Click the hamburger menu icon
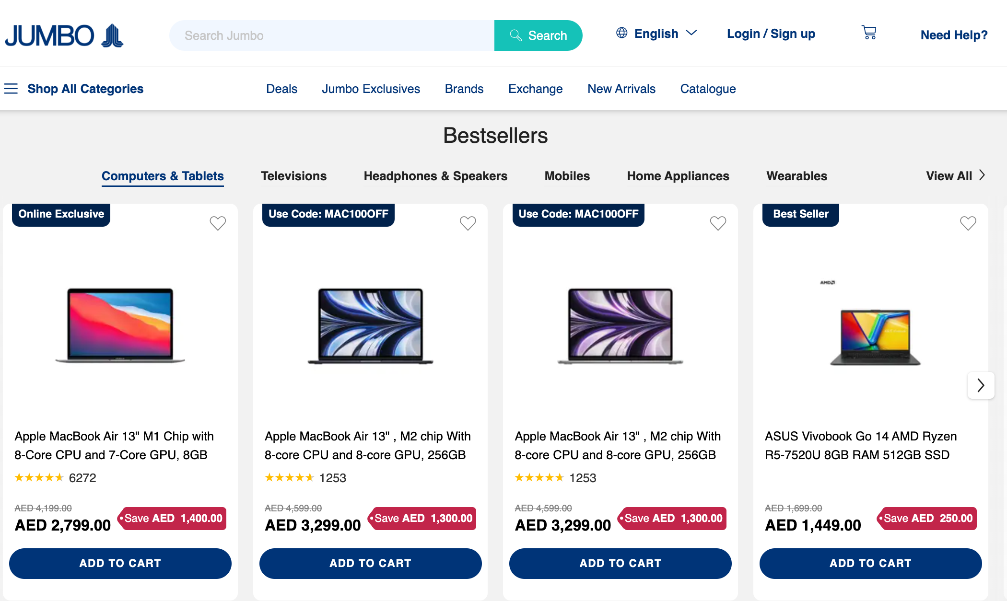The image size is (1007, 601). click(11, 89)
